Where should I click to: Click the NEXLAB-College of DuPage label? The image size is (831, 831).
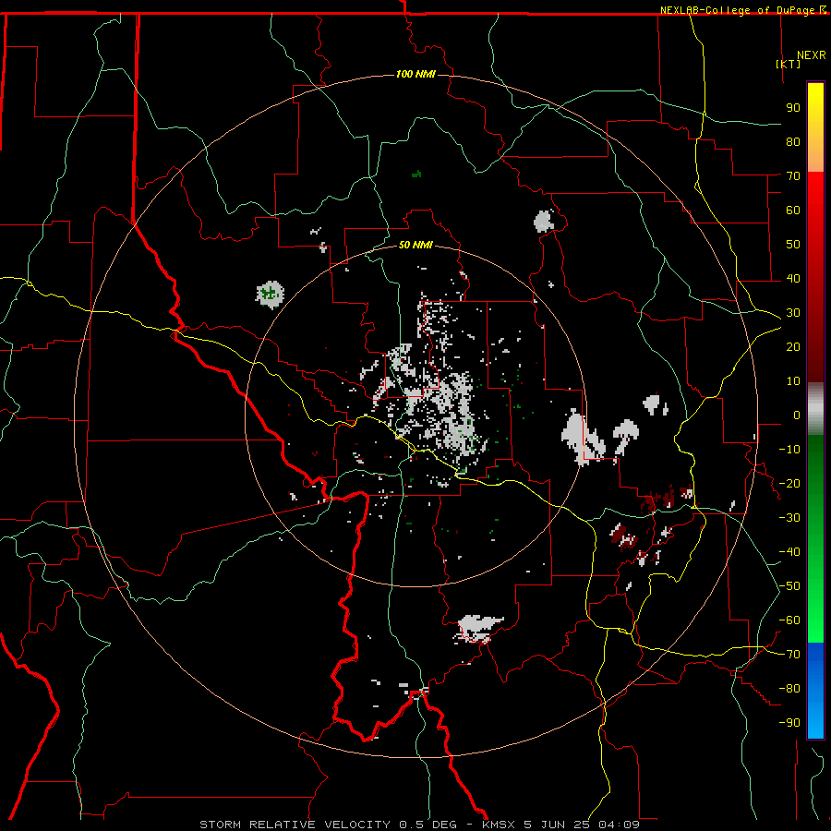pos(739,10)
